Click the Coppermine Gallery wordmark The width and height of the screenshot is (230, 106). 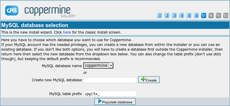click(x=50, y=12)
